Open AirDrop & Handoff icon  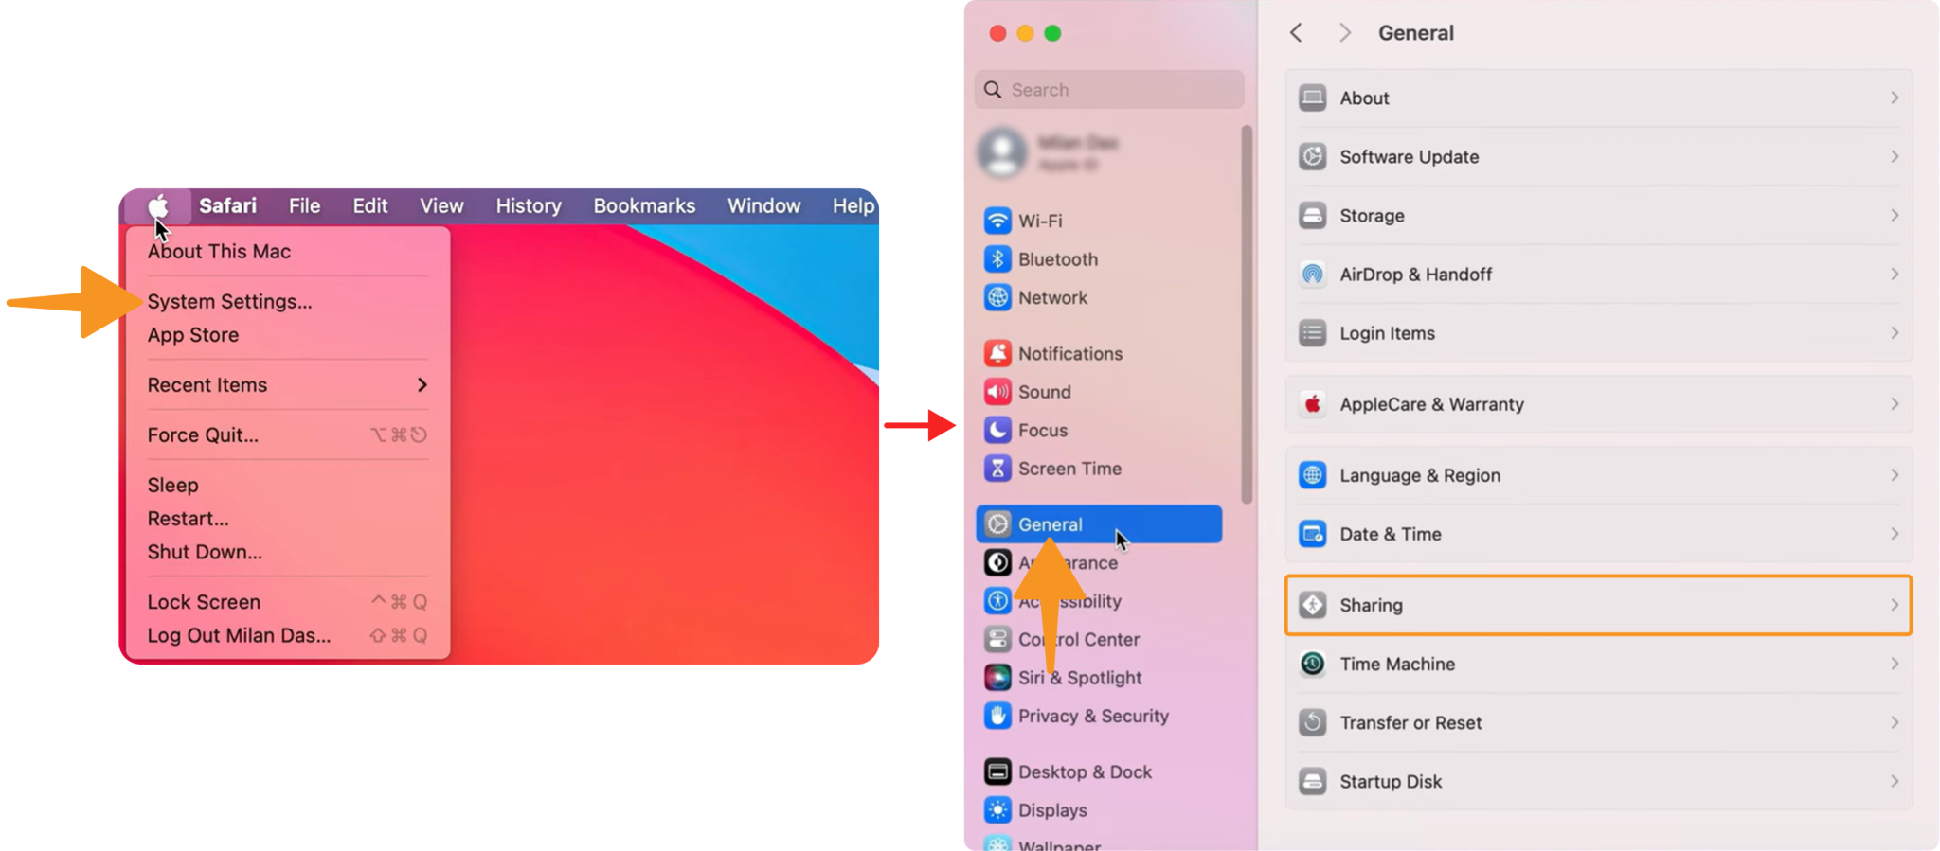(x=1312, y=275)
